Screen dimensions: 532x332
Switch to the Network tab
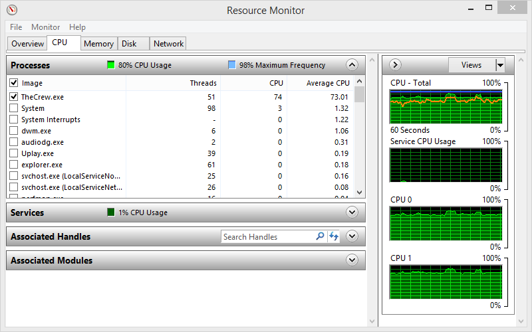click(168, 44)
